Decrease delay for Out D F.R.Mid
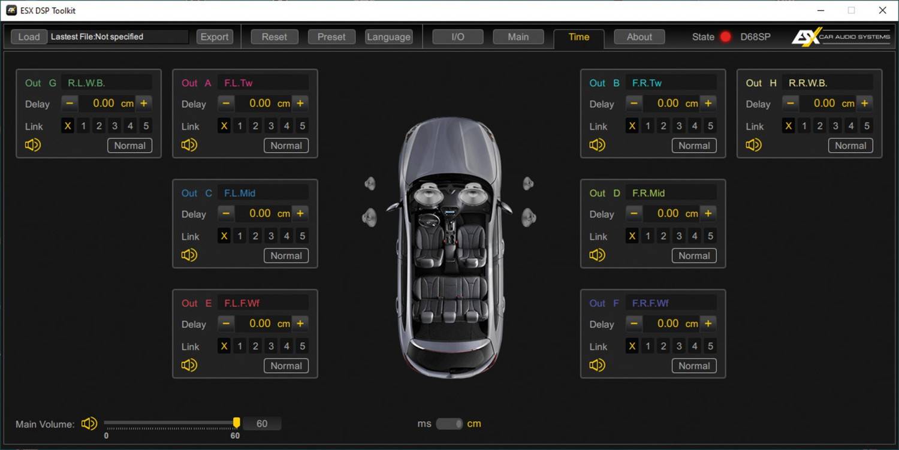899x450 pixels. (x=634, y=213)
